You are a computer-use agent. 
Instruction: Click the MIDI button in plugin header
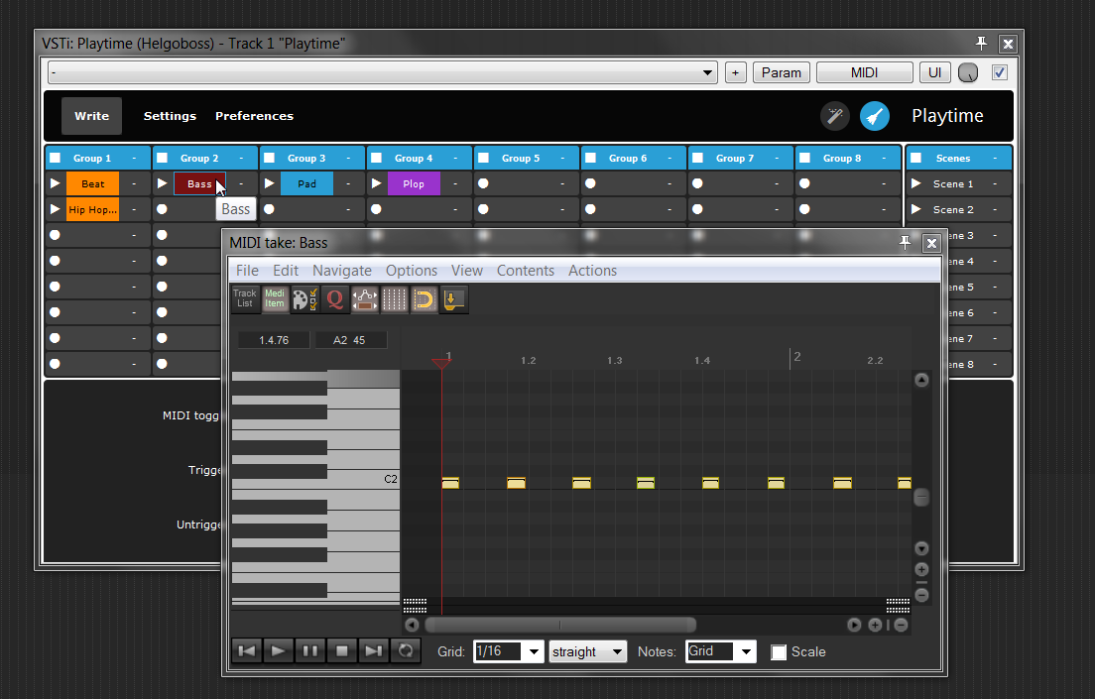[865, 72]
